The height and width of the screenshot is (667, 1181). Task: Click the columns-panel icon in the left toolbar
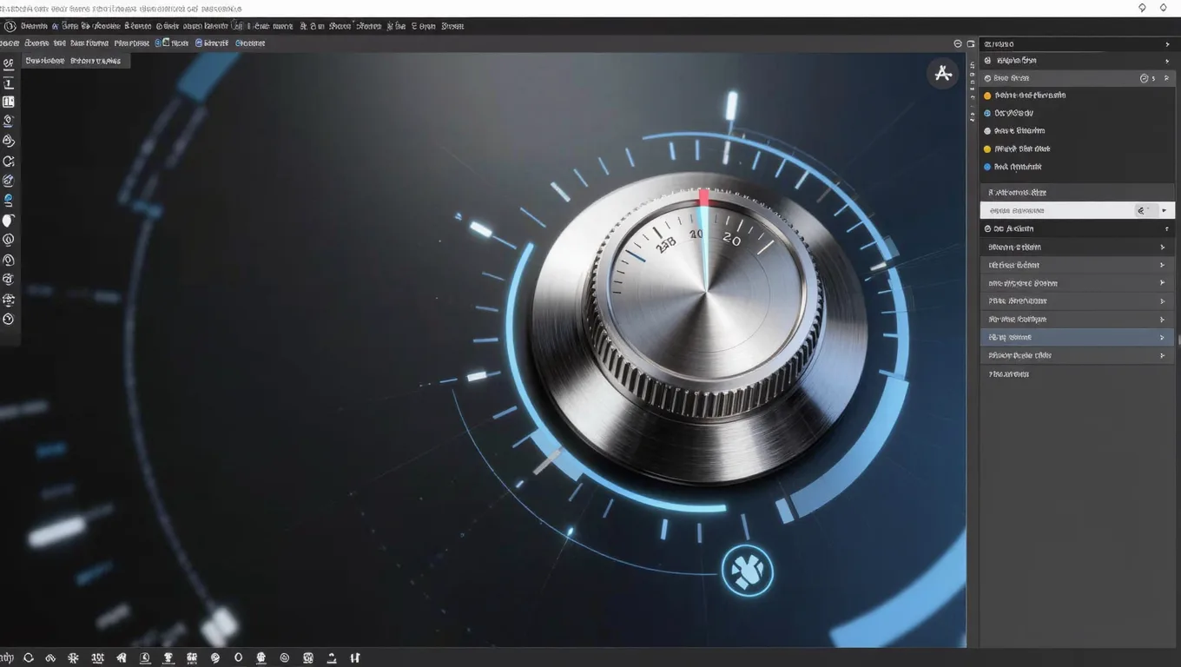[9, 102]
